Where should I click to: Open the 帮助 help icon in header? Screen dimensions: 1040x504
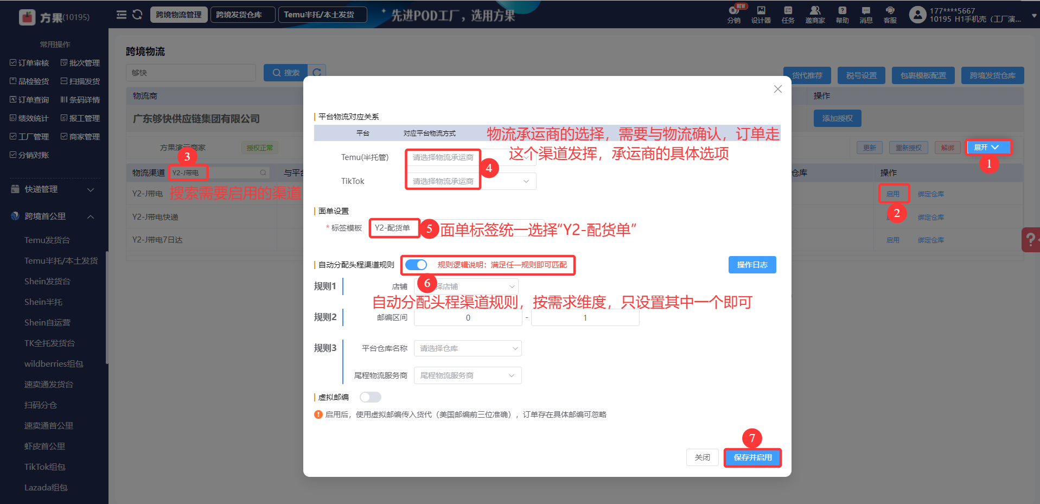pos(842,14)
